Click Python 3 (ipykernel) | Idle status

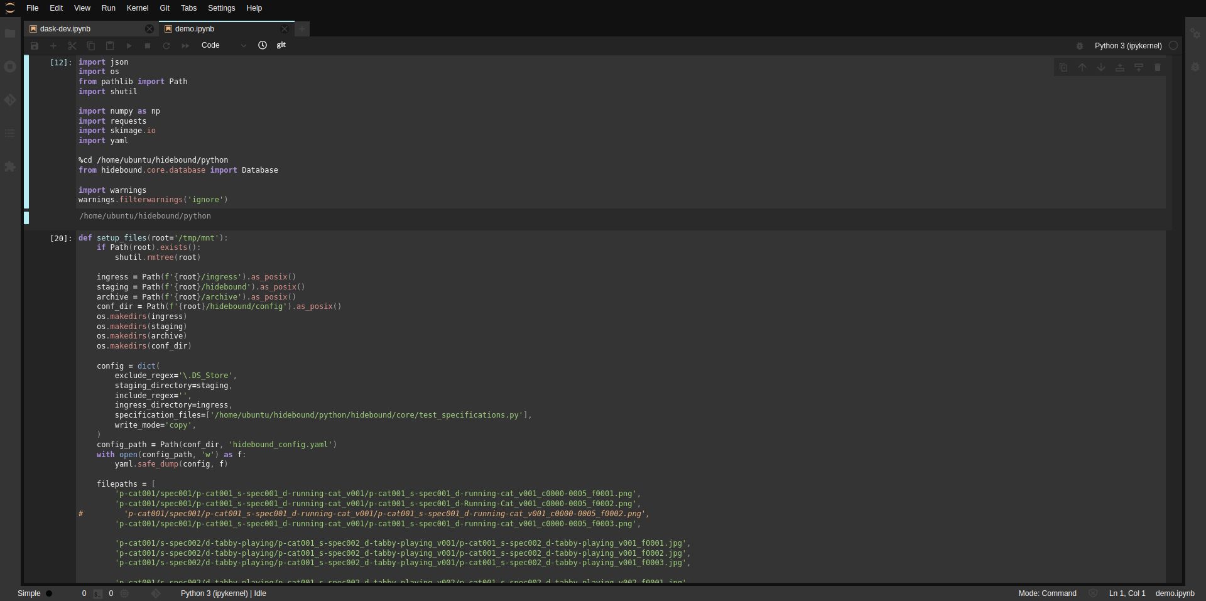pyautogui.click(x=224, y=593)
